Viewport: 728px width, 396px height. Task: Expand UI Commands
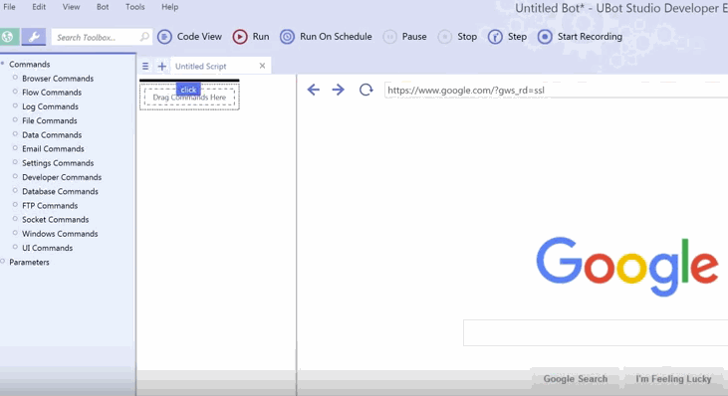pos(15,247)
